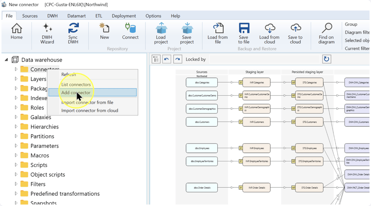The height and width of the screenshot is (206, 371).
Task: Click the application icon in title bar
Action: coord(4,4)
